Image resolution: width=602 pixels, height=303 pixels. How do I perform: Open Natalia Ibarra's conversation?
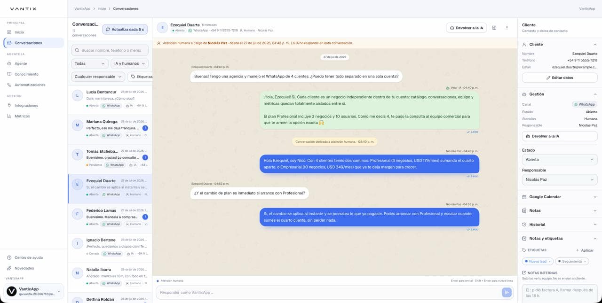pos(110,277)
